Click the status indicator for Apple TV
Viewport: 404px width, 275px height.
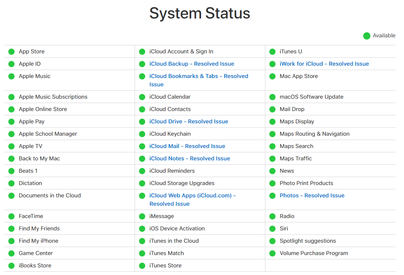coord(11,147)
